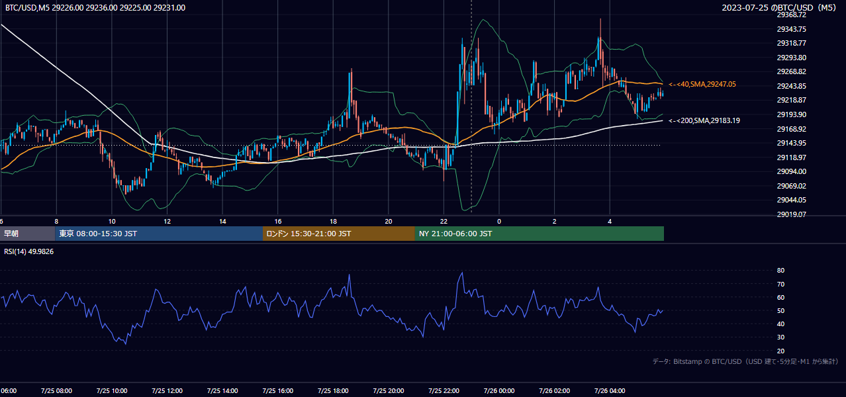Click price axis label 29218.87

pyautogui.click(x=792, y=100)
